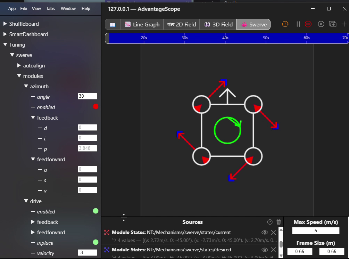
Task: Click the Sources trash clear icon
Action: point(279,222)
